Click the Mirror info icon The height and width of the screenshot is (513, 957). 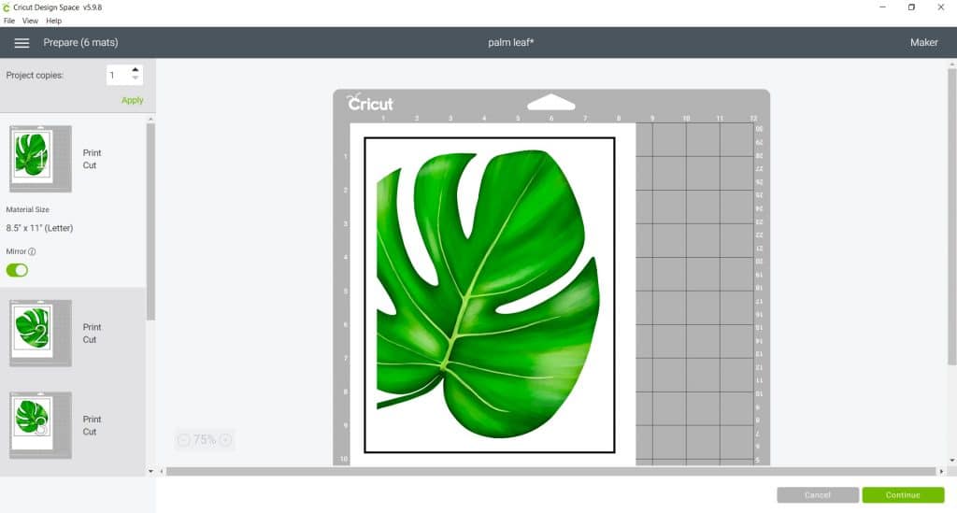tap(32, 251)
